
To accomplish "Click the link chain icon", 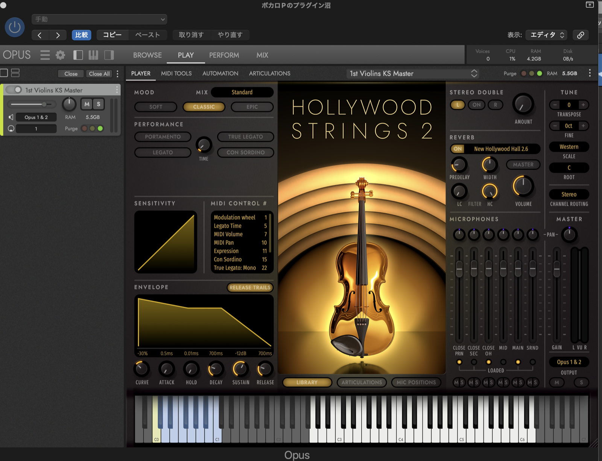I will [x=581, y=35].
